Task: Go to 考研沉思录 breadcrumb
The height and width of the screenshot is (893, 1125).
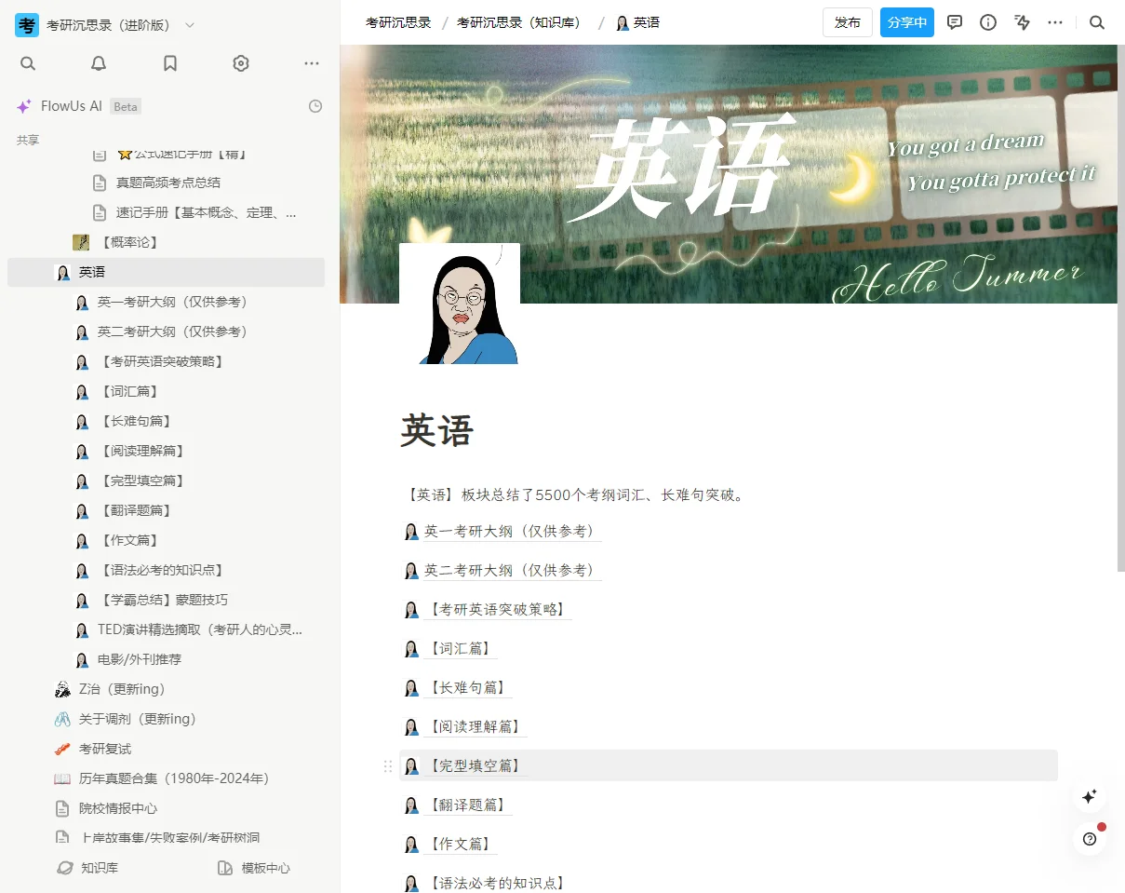Action: click(x=398, y=22)
